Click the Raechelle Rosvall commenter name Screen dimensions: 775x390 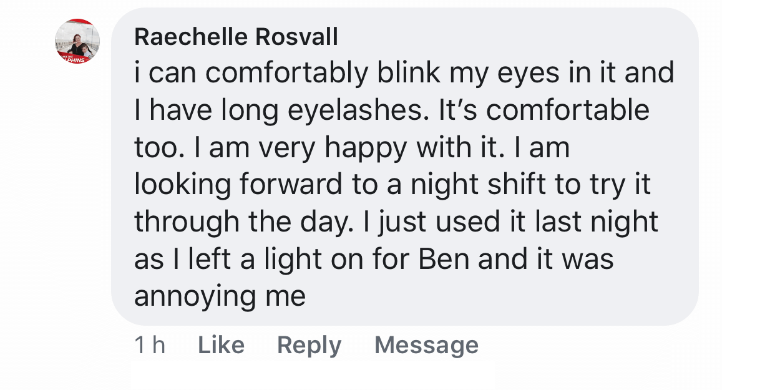tap(236, 37)
